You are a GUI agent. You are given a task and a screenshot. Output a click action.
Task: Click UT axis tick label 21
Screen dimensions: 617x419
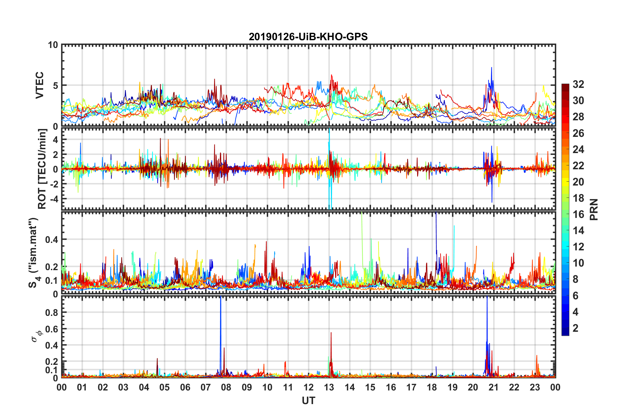[x=494, y=387]
